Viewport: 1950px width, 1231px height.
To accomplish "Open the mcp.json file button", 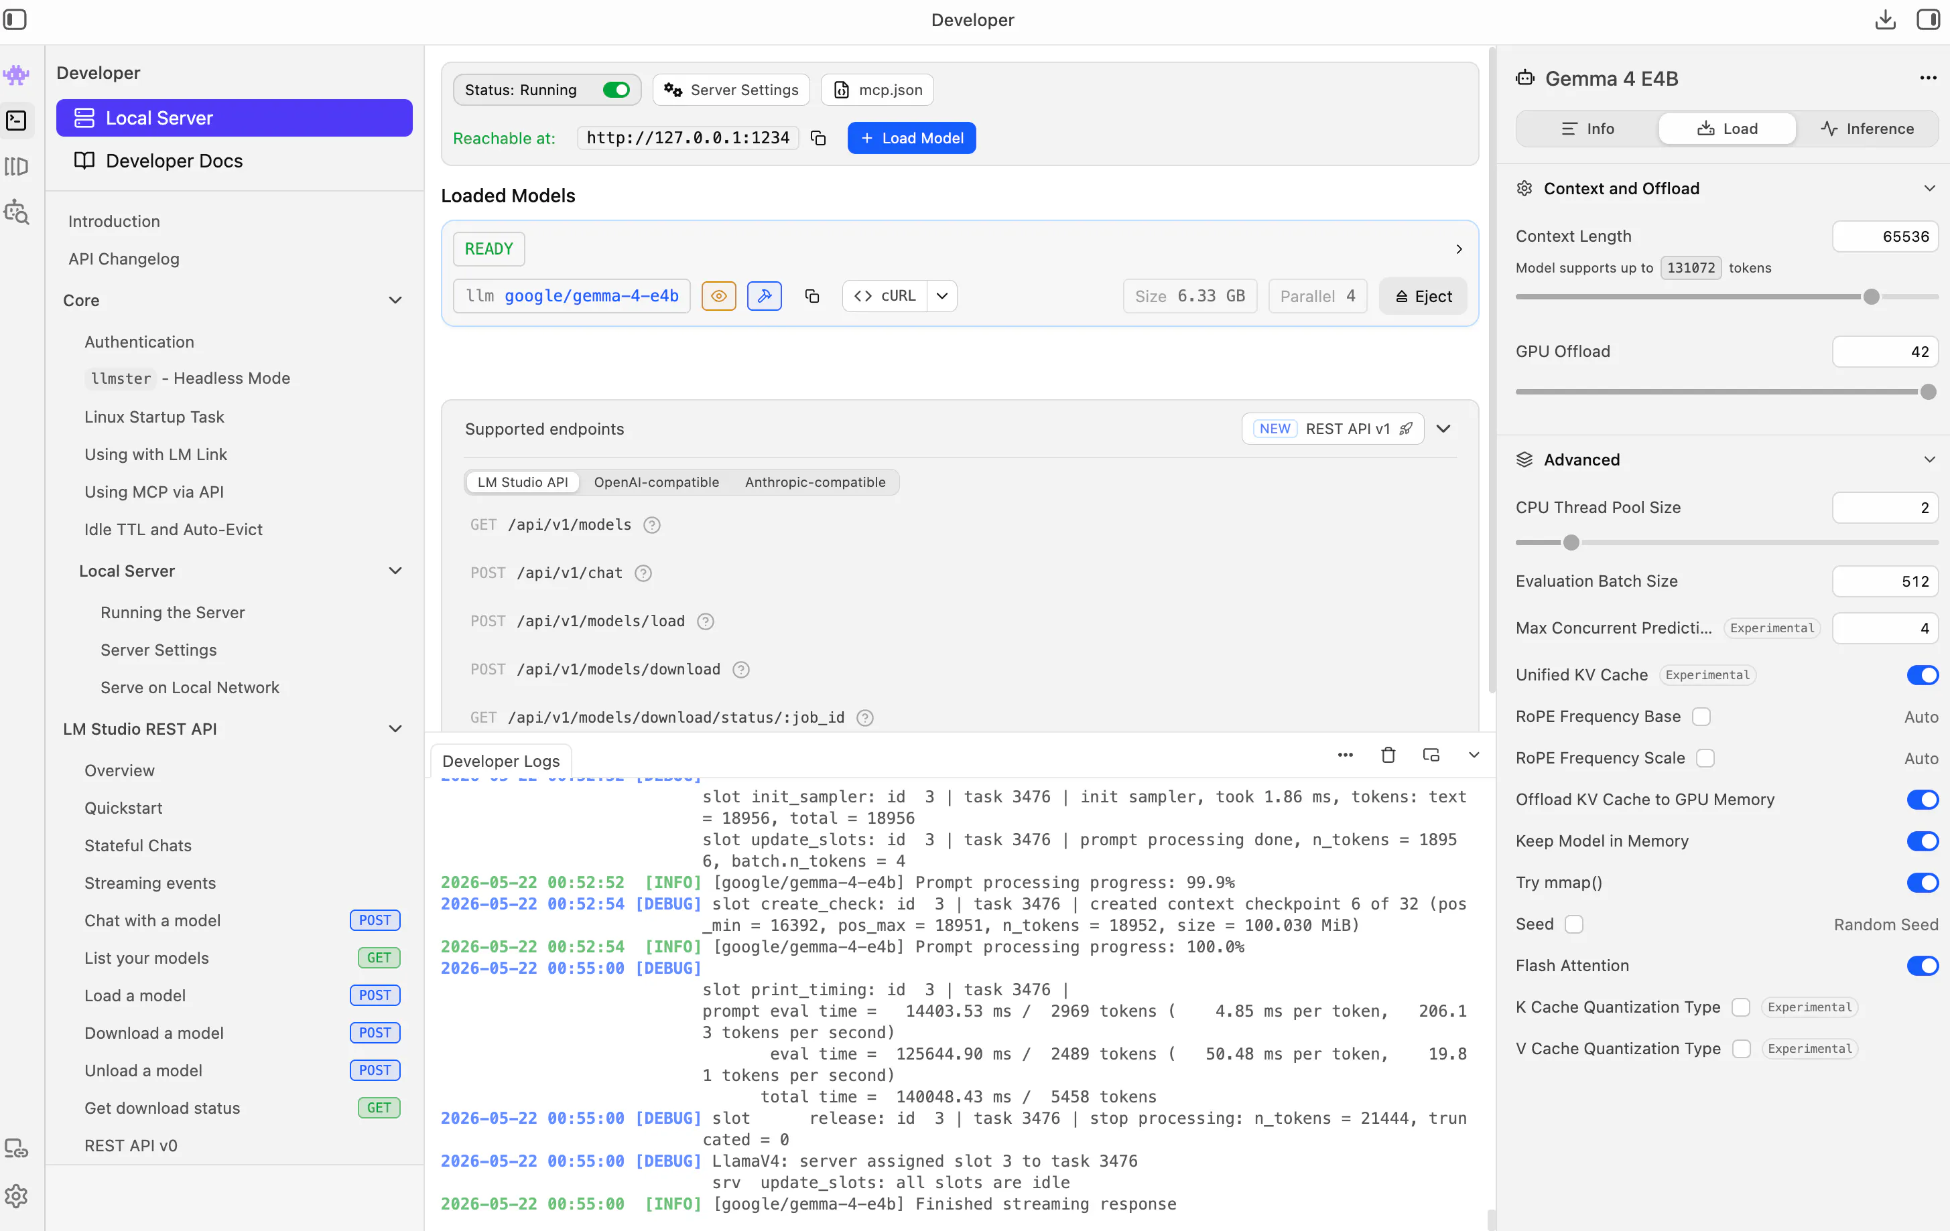I will pyautogui.click(x=878, y=90).
